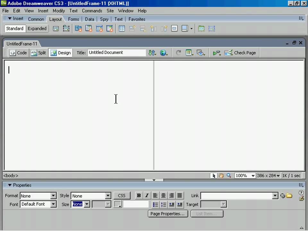Screen dimensions: 308x231
Task: Click the Frames layout icon
Action: (x=185, y=29)
